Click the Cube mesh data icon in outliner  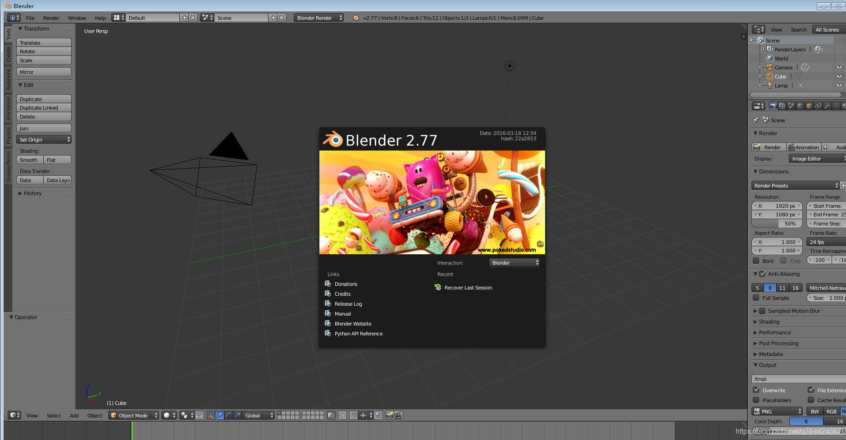pos(799,76)
